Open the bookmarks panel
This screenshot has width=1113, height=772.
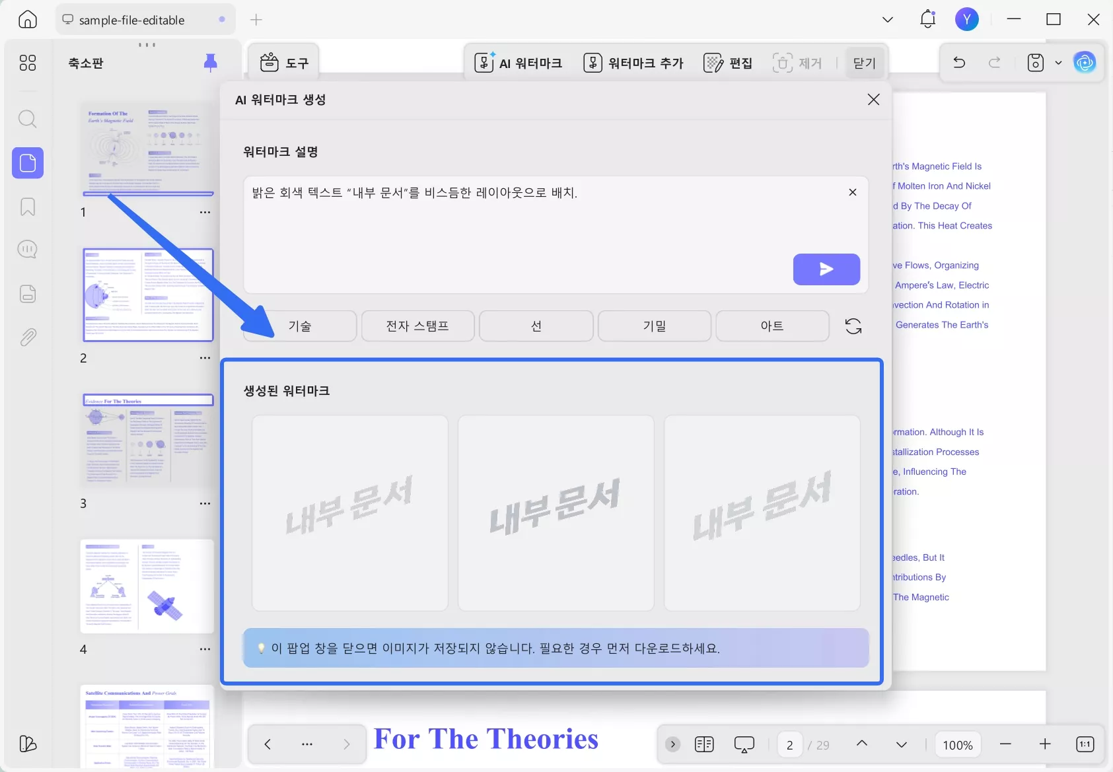tap(28, 207)
